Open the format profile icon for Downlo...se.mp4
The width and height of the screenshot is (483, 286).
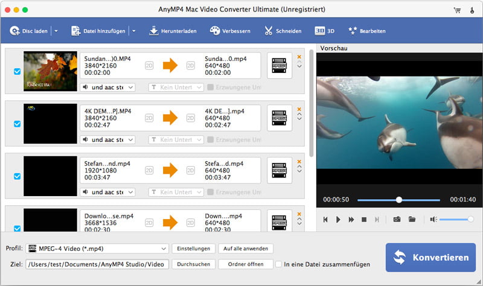(x=280, y=221)
